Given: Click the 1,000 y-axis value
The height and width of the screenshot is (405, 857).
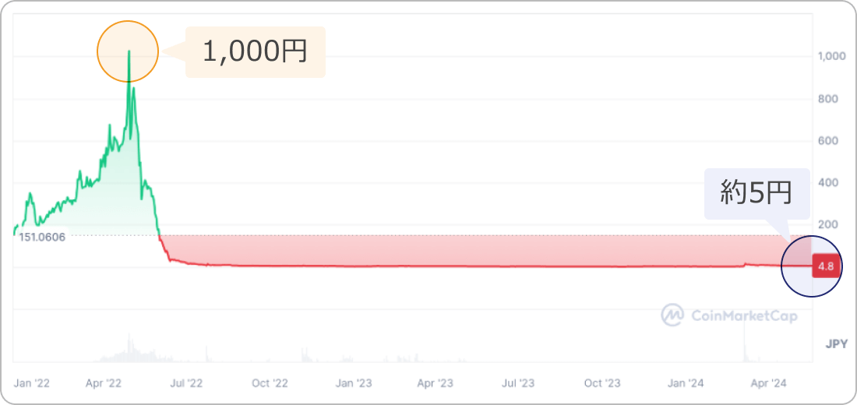Looking at the screenshot, I should (x=831, y=57).
